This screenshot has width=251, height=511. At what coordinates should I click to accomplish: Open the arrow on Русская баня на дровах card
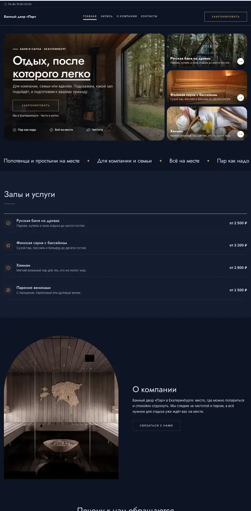[x=240, y=61]
